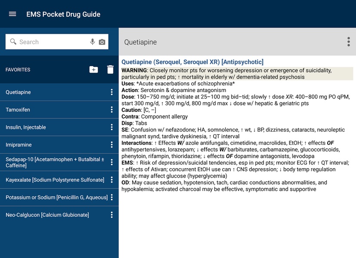Open Insulin, Injectable options menu
The height and width of the screenshot is (258, 356).
pyautogui.click(x=111, y=127)
